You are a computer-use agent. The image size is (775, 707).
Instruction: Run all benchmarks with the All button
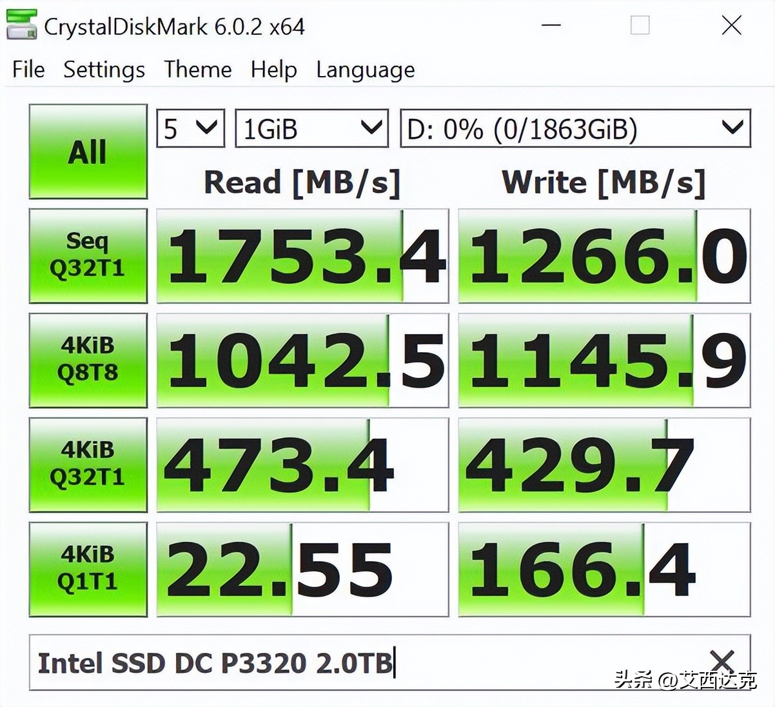[x=88, y=152]
